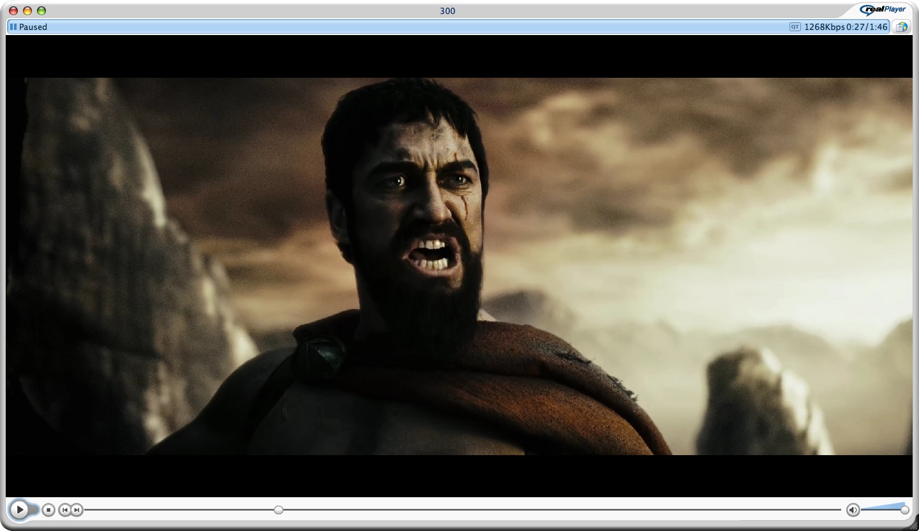Screen dimensions: 919x531
Task: Open the media browser globe icon
Action: click(x=901, y=27)
